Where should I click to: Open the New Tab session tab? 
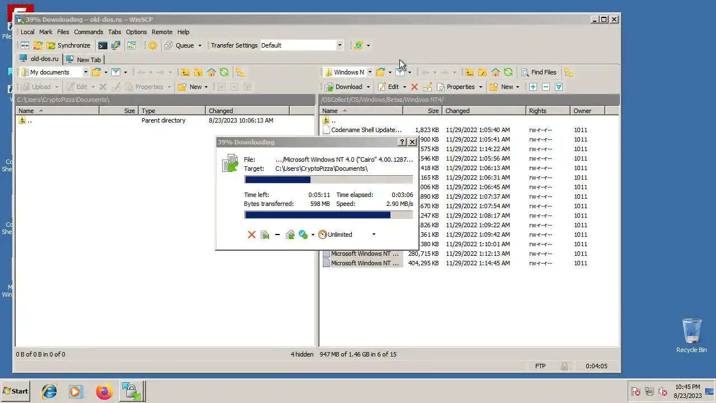[83, 59]
